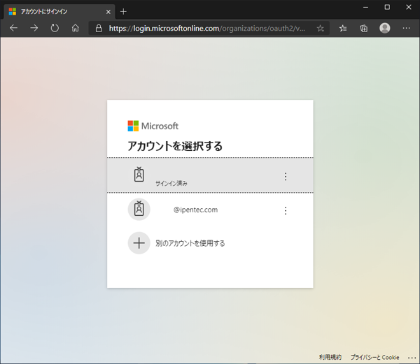Screen dimensions: 420x364
Task: Click the @ipentec.com account badge icon
Action: (139, 210)
